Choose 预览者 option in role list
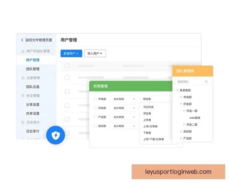The width and height of the screenshot is (229, 183). point(147,113)
